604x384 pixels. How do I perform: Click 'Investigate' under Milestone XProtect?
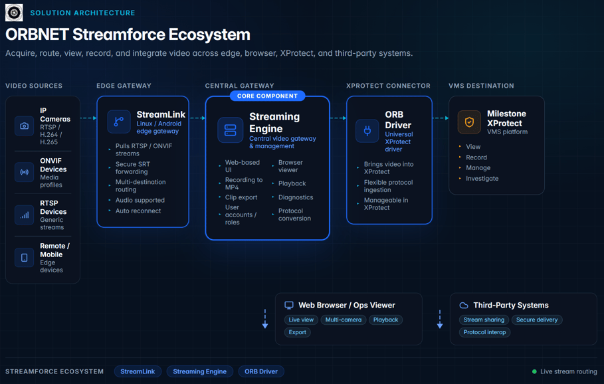tap(482, 178)
